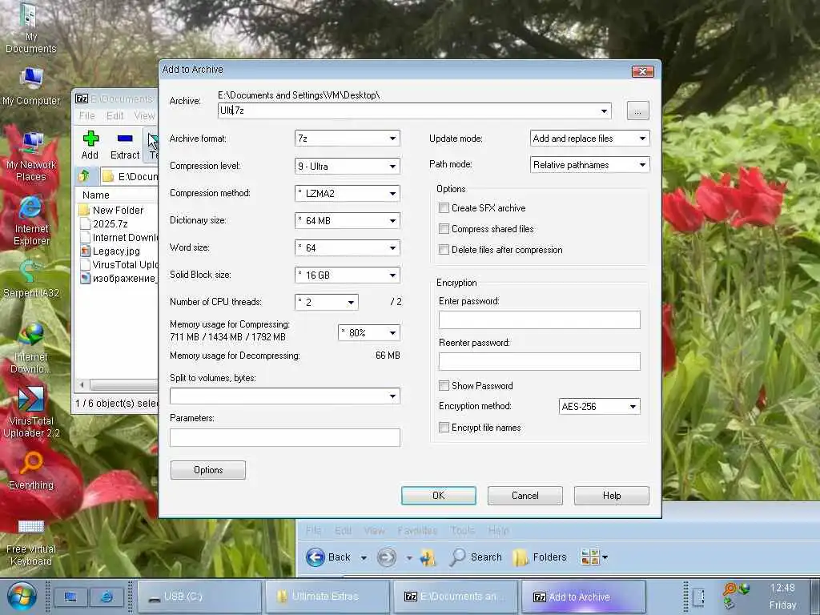Click the Help button in the dialog

click(x=611, y=495)
